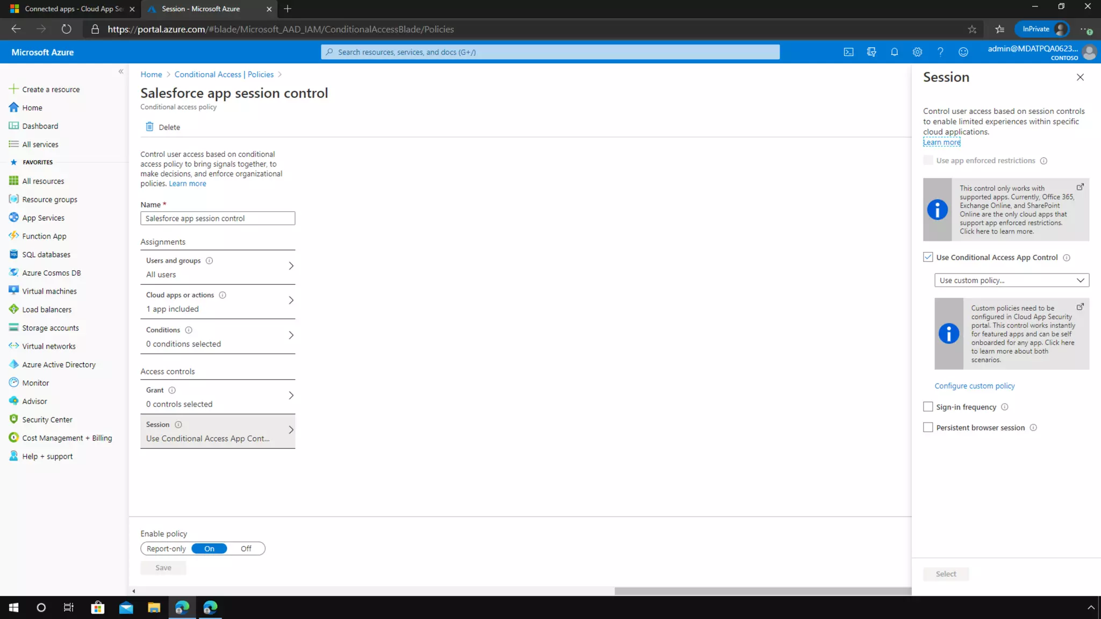Click the policy Name input field
The image size is (1101, 619).
pyautogui.click(x=218, y=218)
